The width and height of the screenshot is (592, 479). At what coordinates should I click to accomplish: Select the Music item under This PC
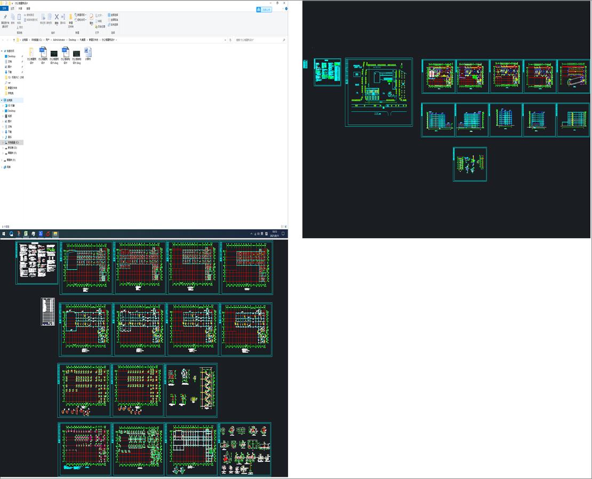tap(10, 137)
